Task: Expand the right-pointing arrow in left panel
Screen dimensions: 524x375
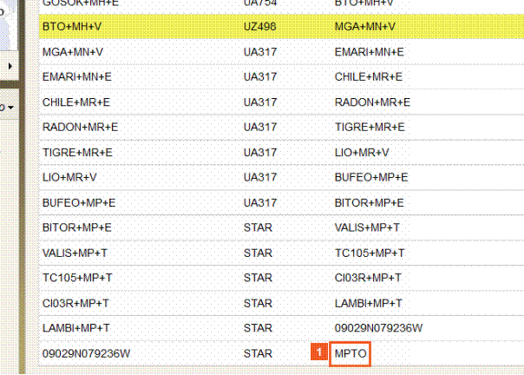Action: click(x=10, y=66)
